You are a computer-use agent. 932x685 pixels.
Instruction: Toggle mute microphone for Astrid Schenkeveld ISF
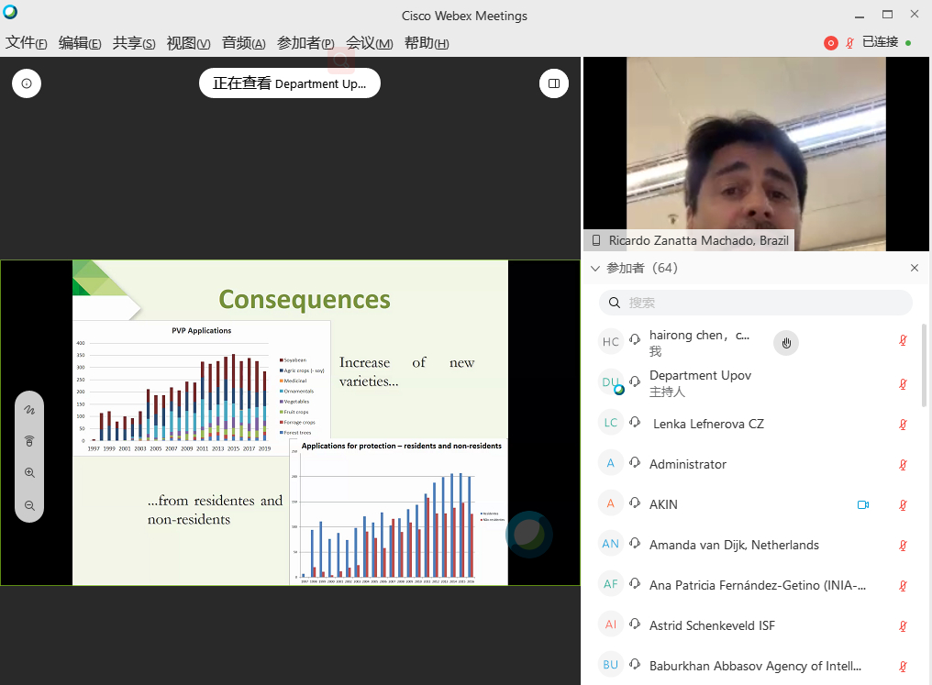point(903,626)
